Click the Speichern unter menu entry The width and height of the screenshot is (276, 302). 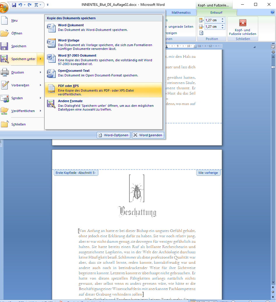click(x=19, y=59)
